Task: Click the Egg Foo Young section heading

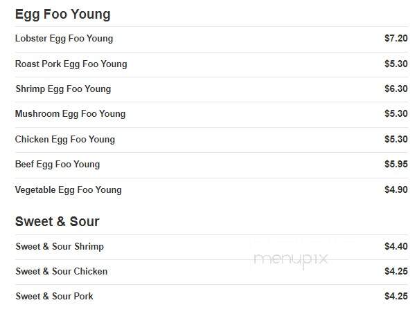Action: 63,15
